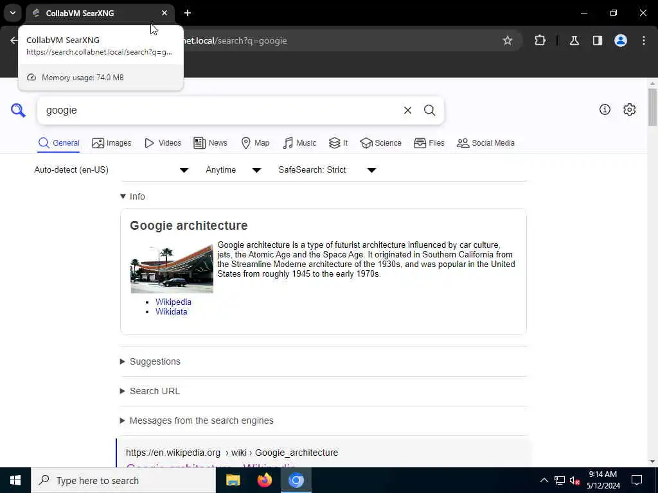Switch to the Social Media category
The image size is (658, 493).
point(486,143)
